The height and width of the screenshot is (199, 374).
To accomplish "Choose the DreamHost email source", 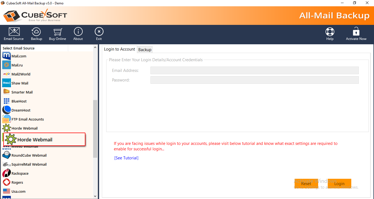I will coord(21,110).
